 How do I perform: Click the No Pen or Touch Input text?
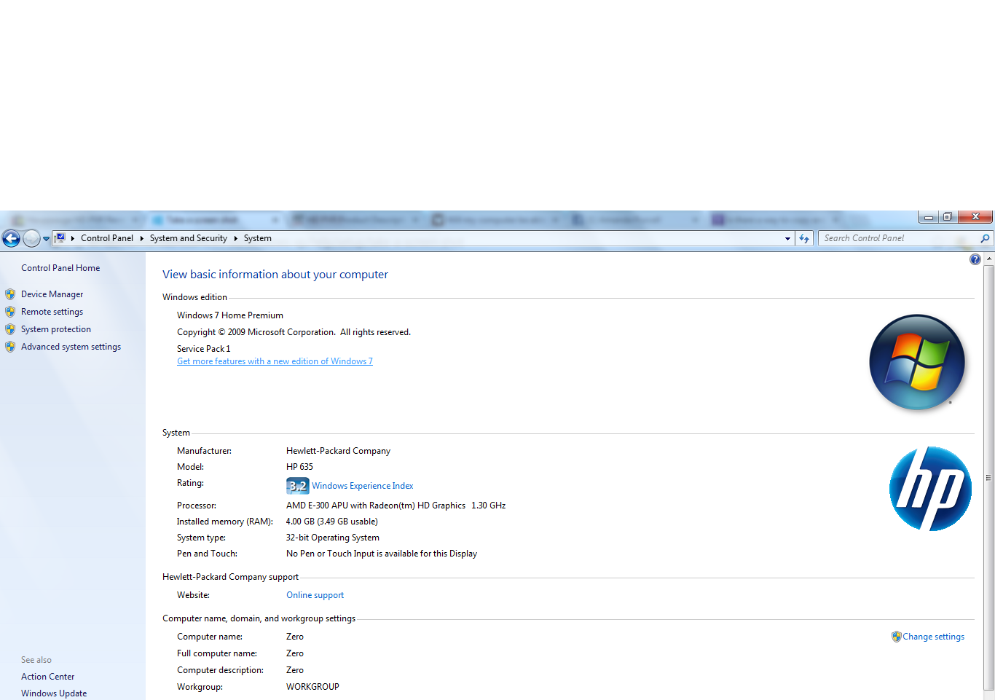tap(382, 554)
